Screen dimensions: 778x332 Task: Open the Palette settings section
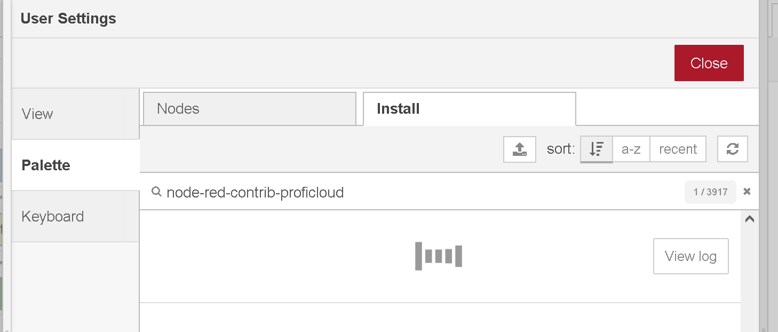(75, 165)
